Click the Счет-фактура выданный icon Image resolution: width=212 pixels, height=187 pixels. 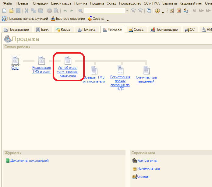pyautogui.click(x=147, y=70)
